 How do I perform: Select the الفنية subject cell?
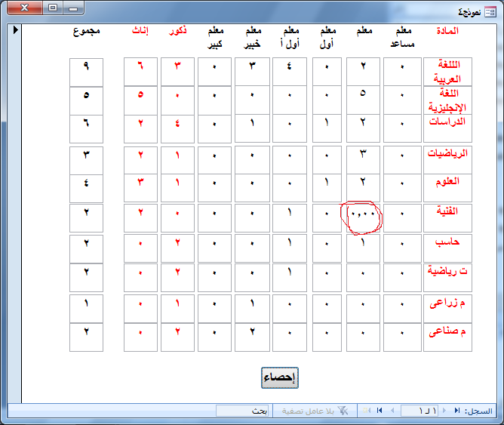pyautogui.click(x=447, y=218)
